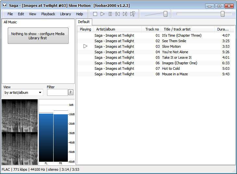Viewport: 237px width, 174px height.
Task: Click track number 08 cell
Action: pyautogui.click(x=157, y=74)
